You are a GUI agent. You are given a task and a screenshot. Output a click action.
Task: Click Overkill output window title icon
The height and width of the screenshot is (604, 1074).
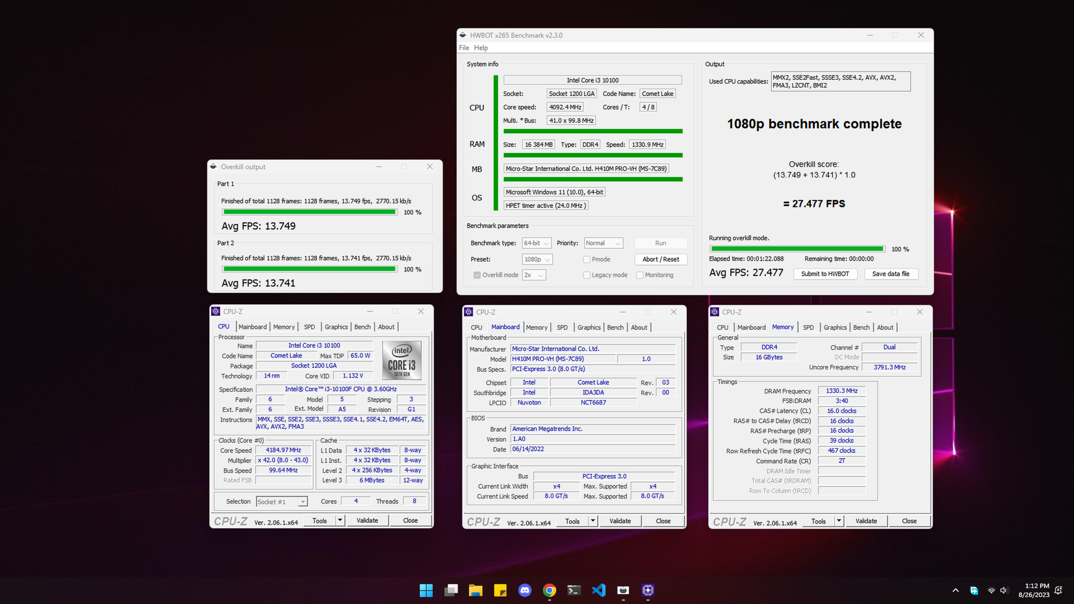213,167
